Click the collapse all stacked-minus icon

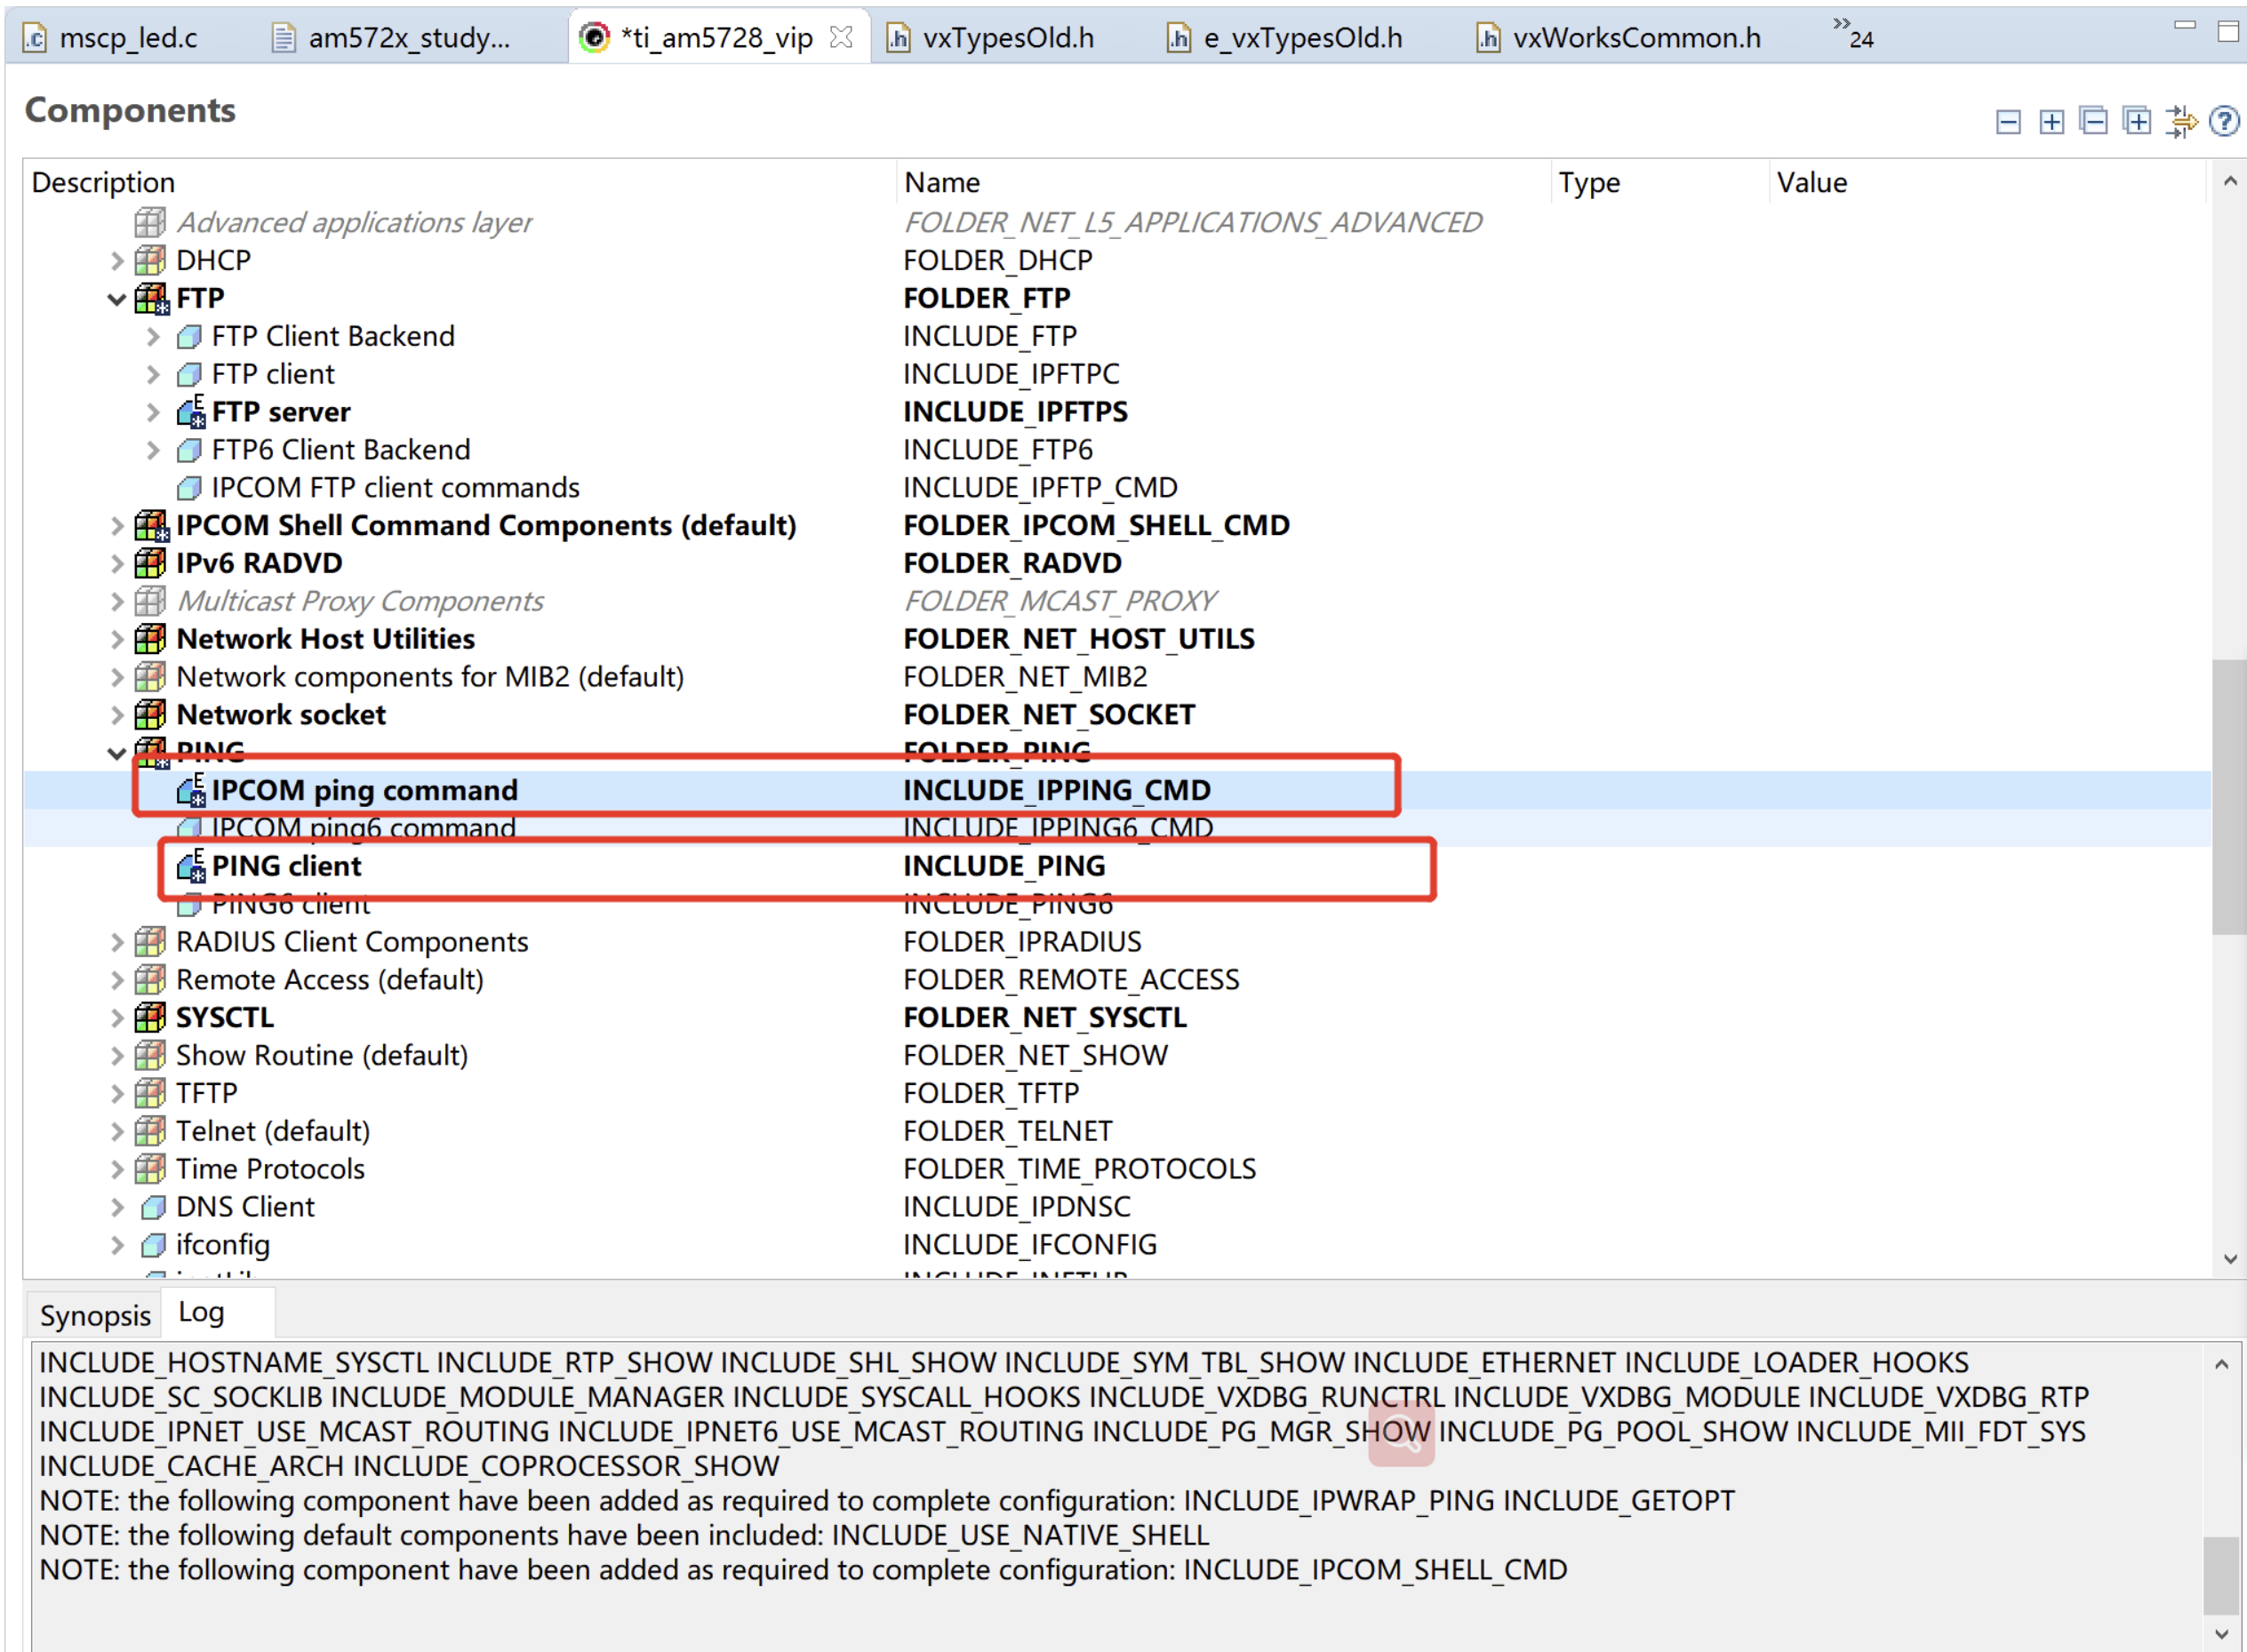pyautogui.click(x=2093, y=121)
